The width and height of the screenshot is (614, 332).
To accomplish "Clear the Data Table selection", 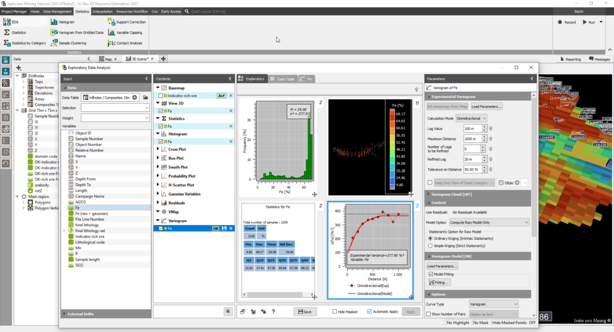I will [x=135, y=98].
